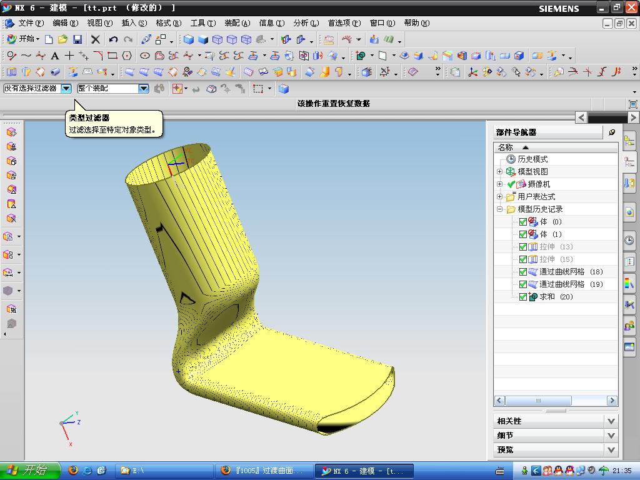The width and height of the screenshot is (640, 480).
Task: Click the Extrude feature icon
Action: 11,72
